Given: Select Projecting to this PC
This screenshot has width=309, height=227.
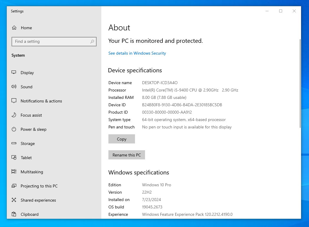Looking at the screenshot, I should 39,186.
